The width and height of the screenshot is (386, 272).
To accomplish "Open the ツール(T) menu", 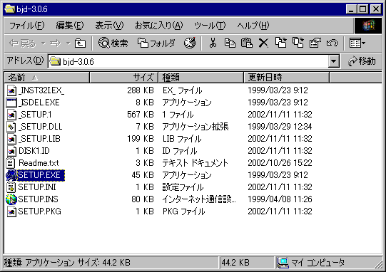I will tap(210, 26).
